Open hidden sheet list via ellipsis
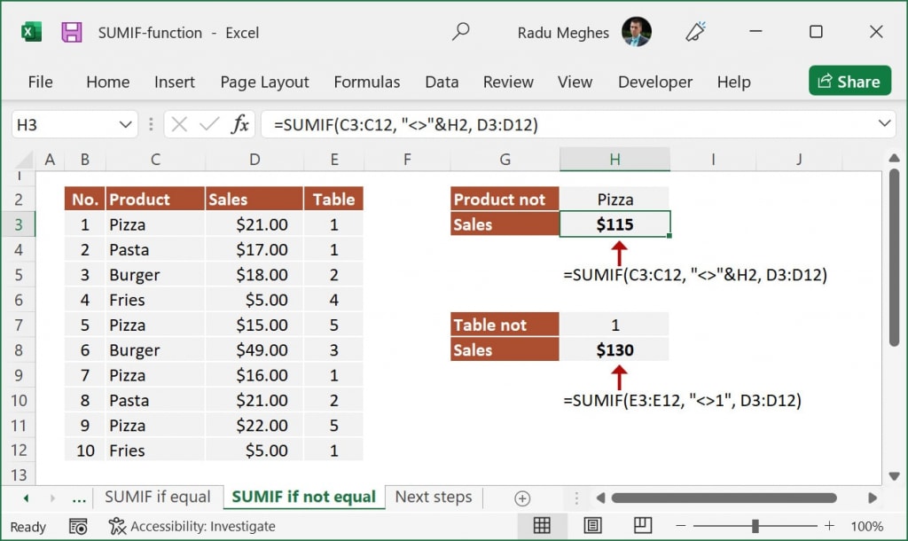Screen dimensions: 908x541 (78, 498)
